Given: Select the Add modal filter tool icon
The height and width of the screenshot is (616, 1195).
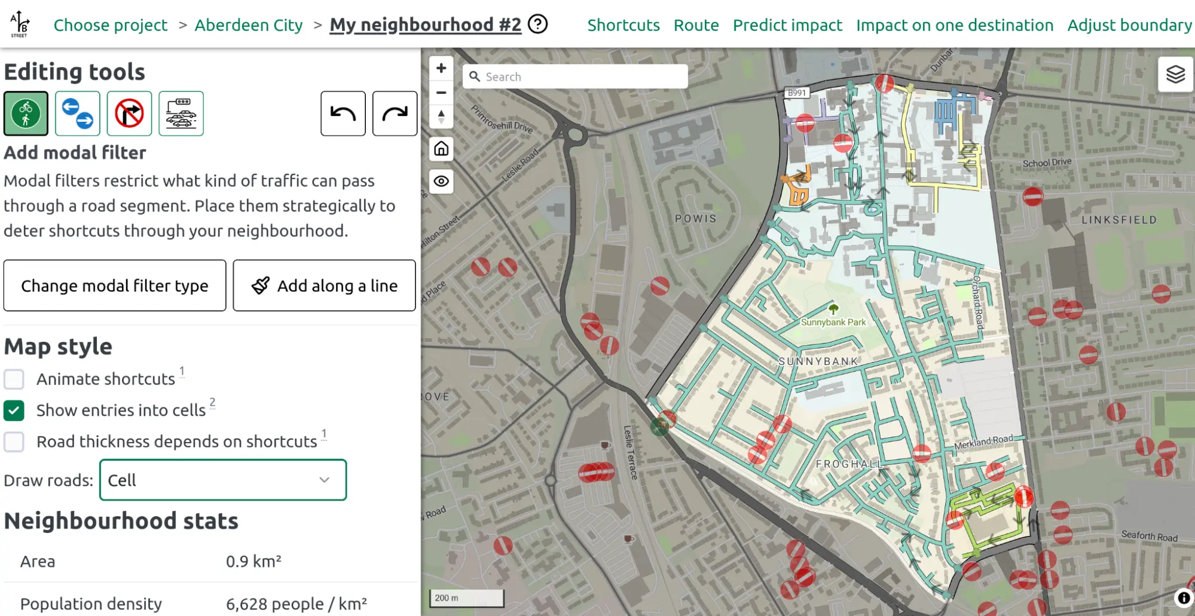Looking at the screenshot, I should [26, 114].
